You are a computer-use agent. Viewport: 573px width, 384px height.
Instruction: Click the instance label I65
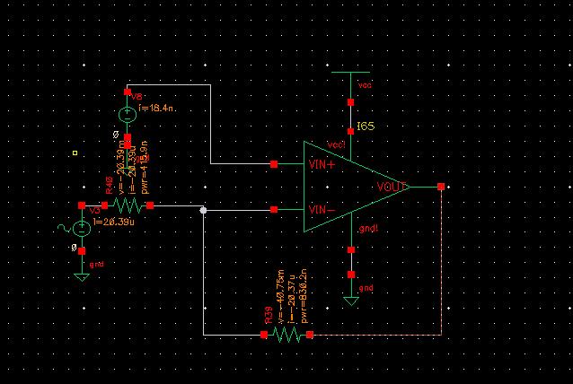coord(366,127)
